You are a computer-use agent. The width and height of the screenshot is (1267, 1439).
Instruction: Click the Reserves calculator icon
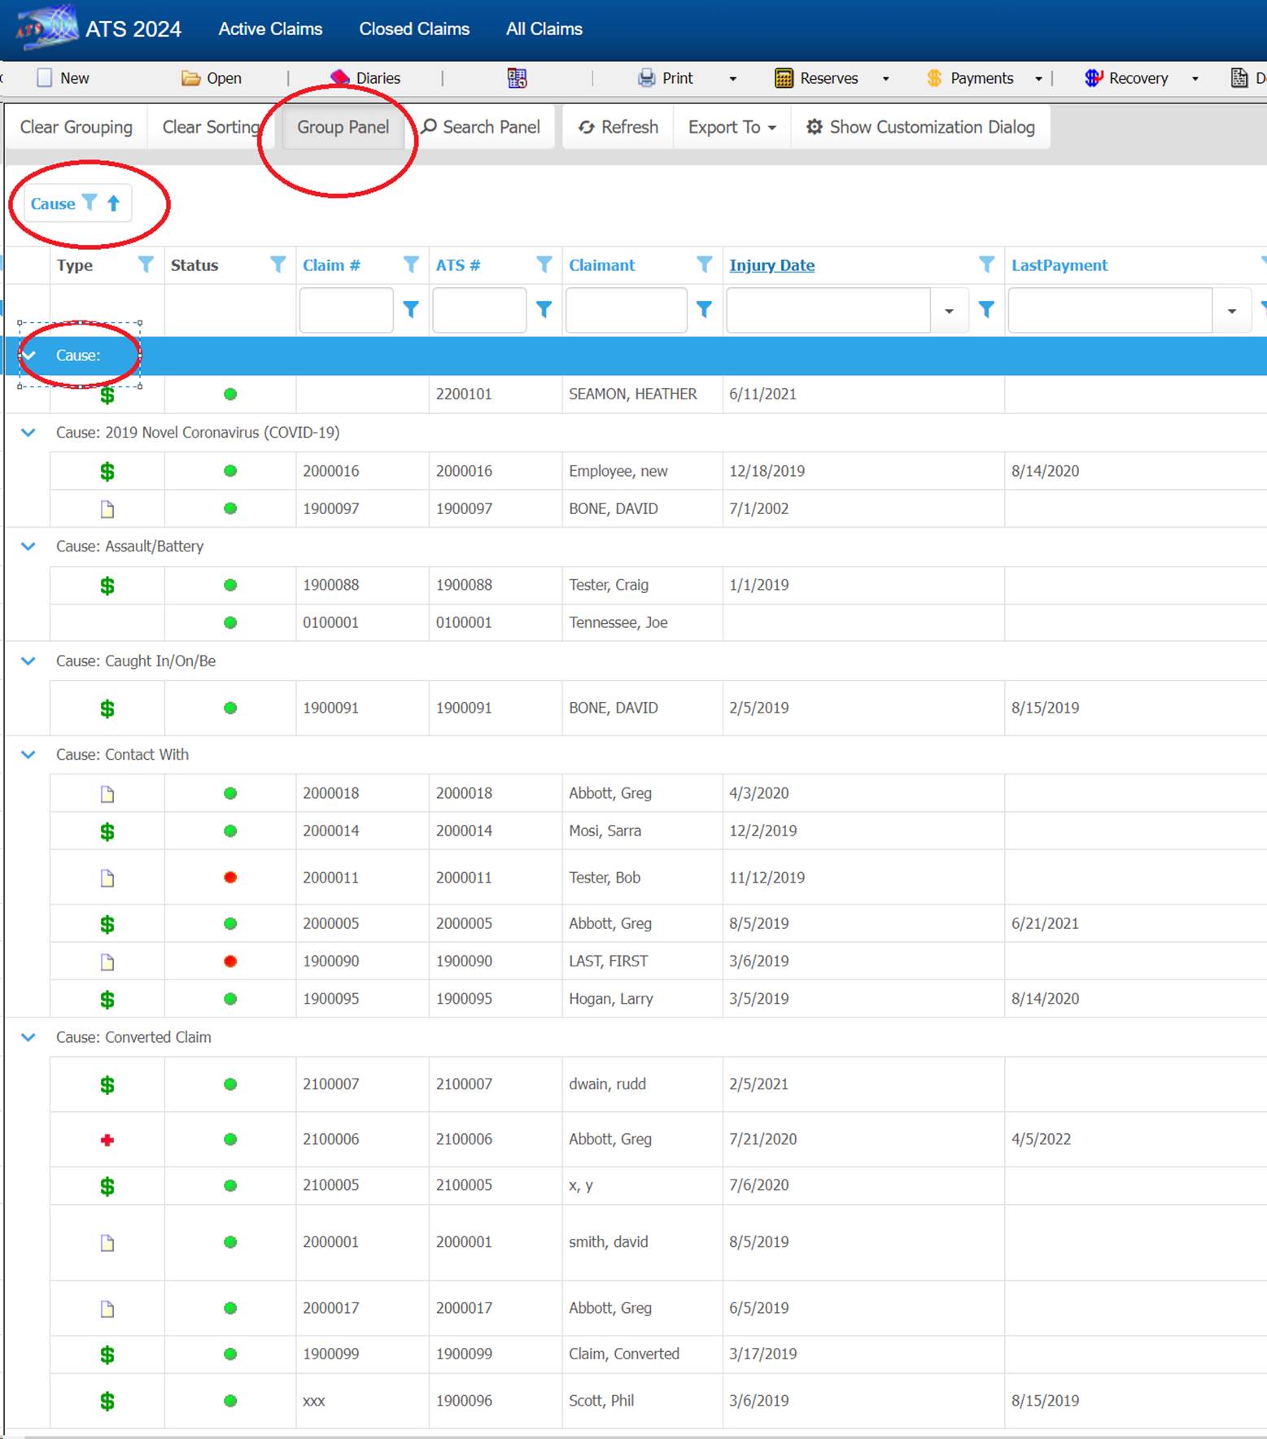[783, 78]
